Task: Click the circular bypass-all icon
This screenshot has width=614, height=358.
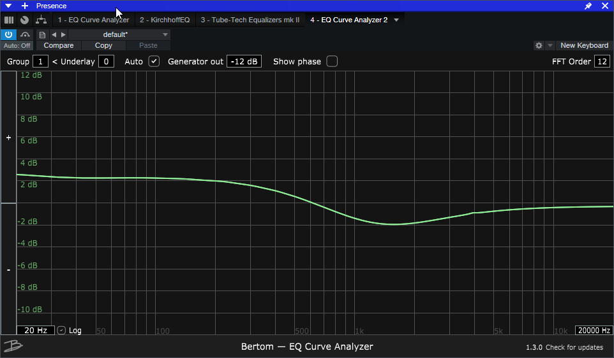Action: (x=25, y=20)
